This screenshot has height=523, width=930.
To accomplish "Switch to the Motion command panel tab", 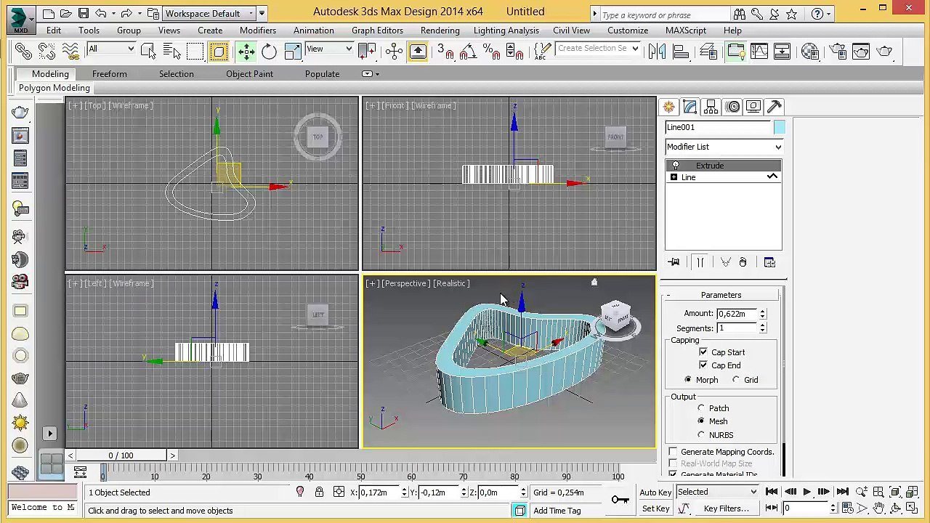I will click(x=732, y=107).
